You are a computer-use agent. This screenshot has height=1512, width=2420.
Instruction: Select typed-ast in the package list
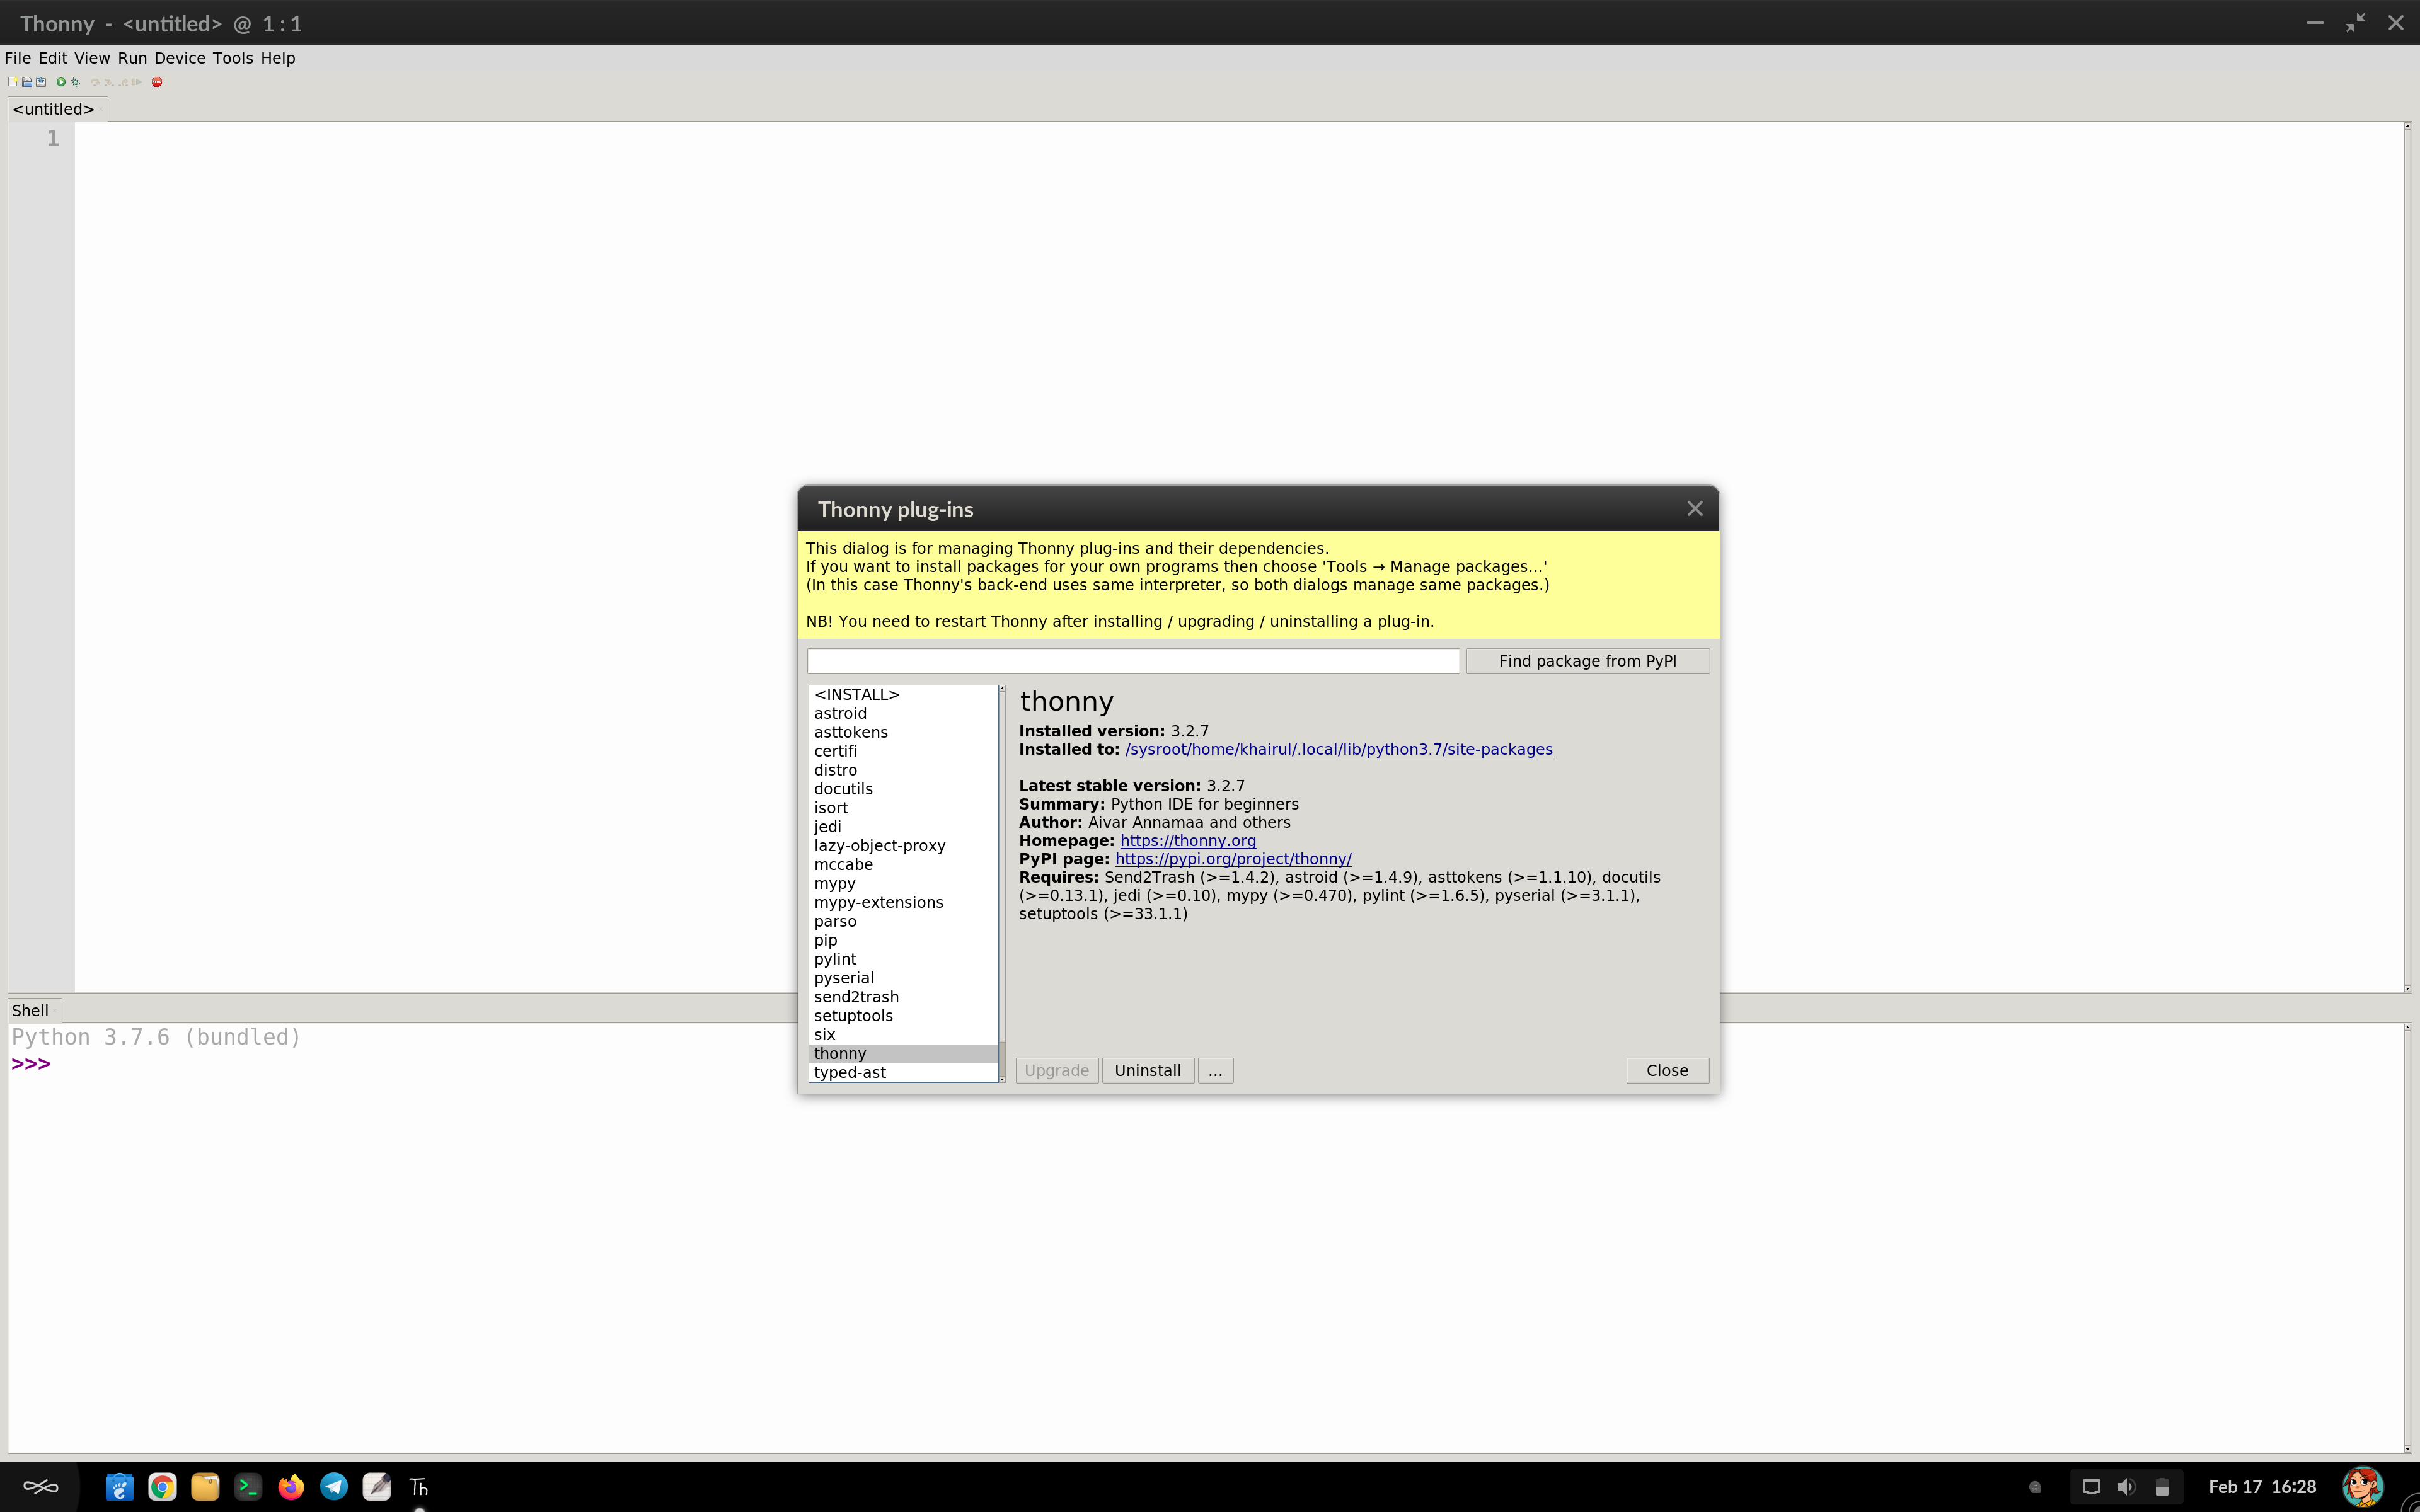pyautogui.click(x=903, y=1072)
